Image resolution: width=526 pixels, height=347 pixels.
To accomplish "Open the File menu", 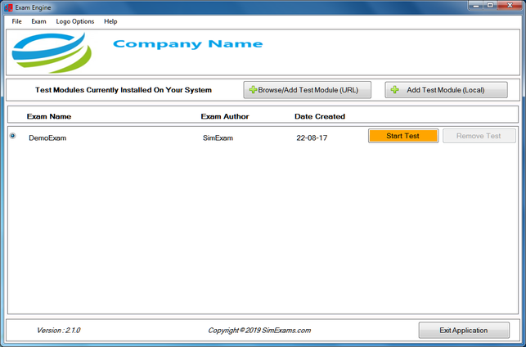I will (16, 21).
